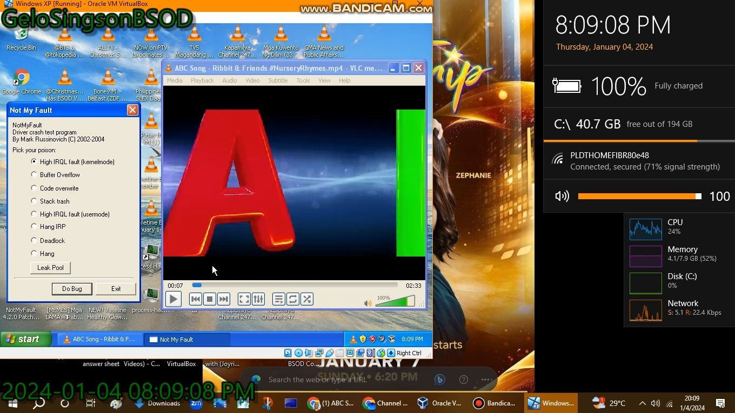Click VirtualBox hard disk status icon
The width and height of the screenshot is (735, 413).
pyautogui.click(x=288, y=353)
